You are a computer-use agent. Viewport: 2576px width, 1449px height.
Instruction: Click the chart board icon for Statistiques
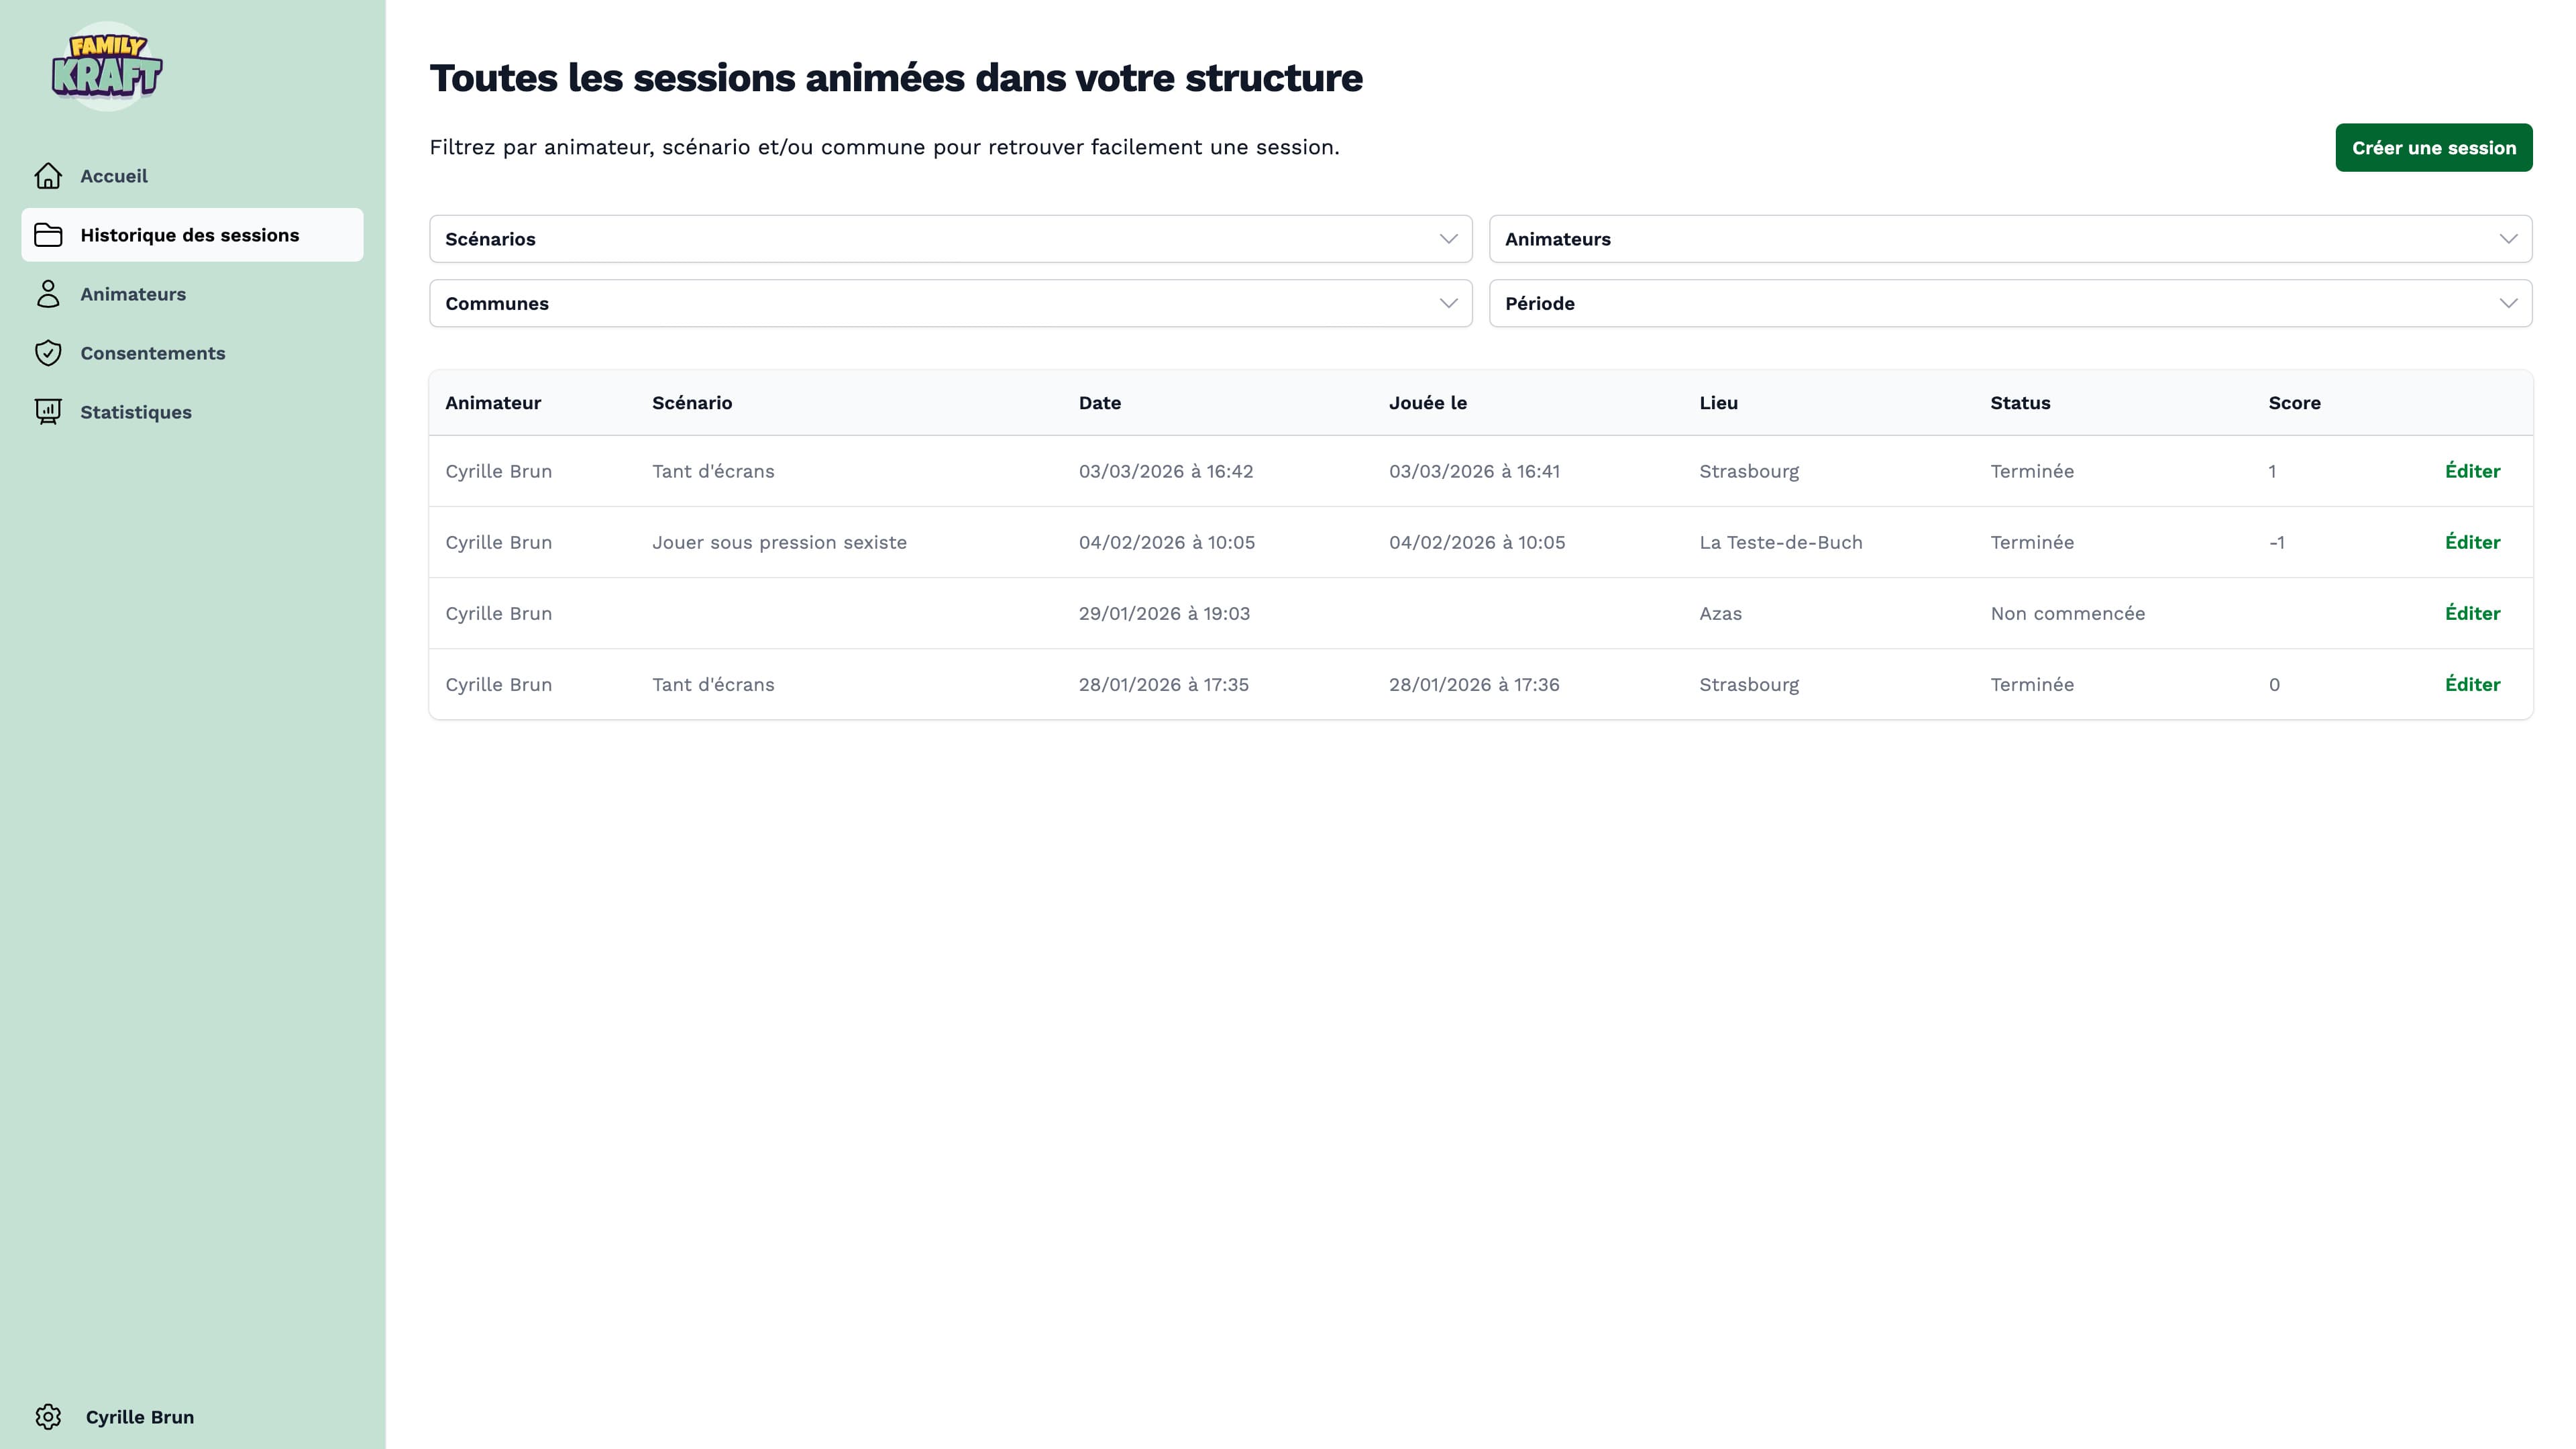pyautogui.click(x=48, y=412)
